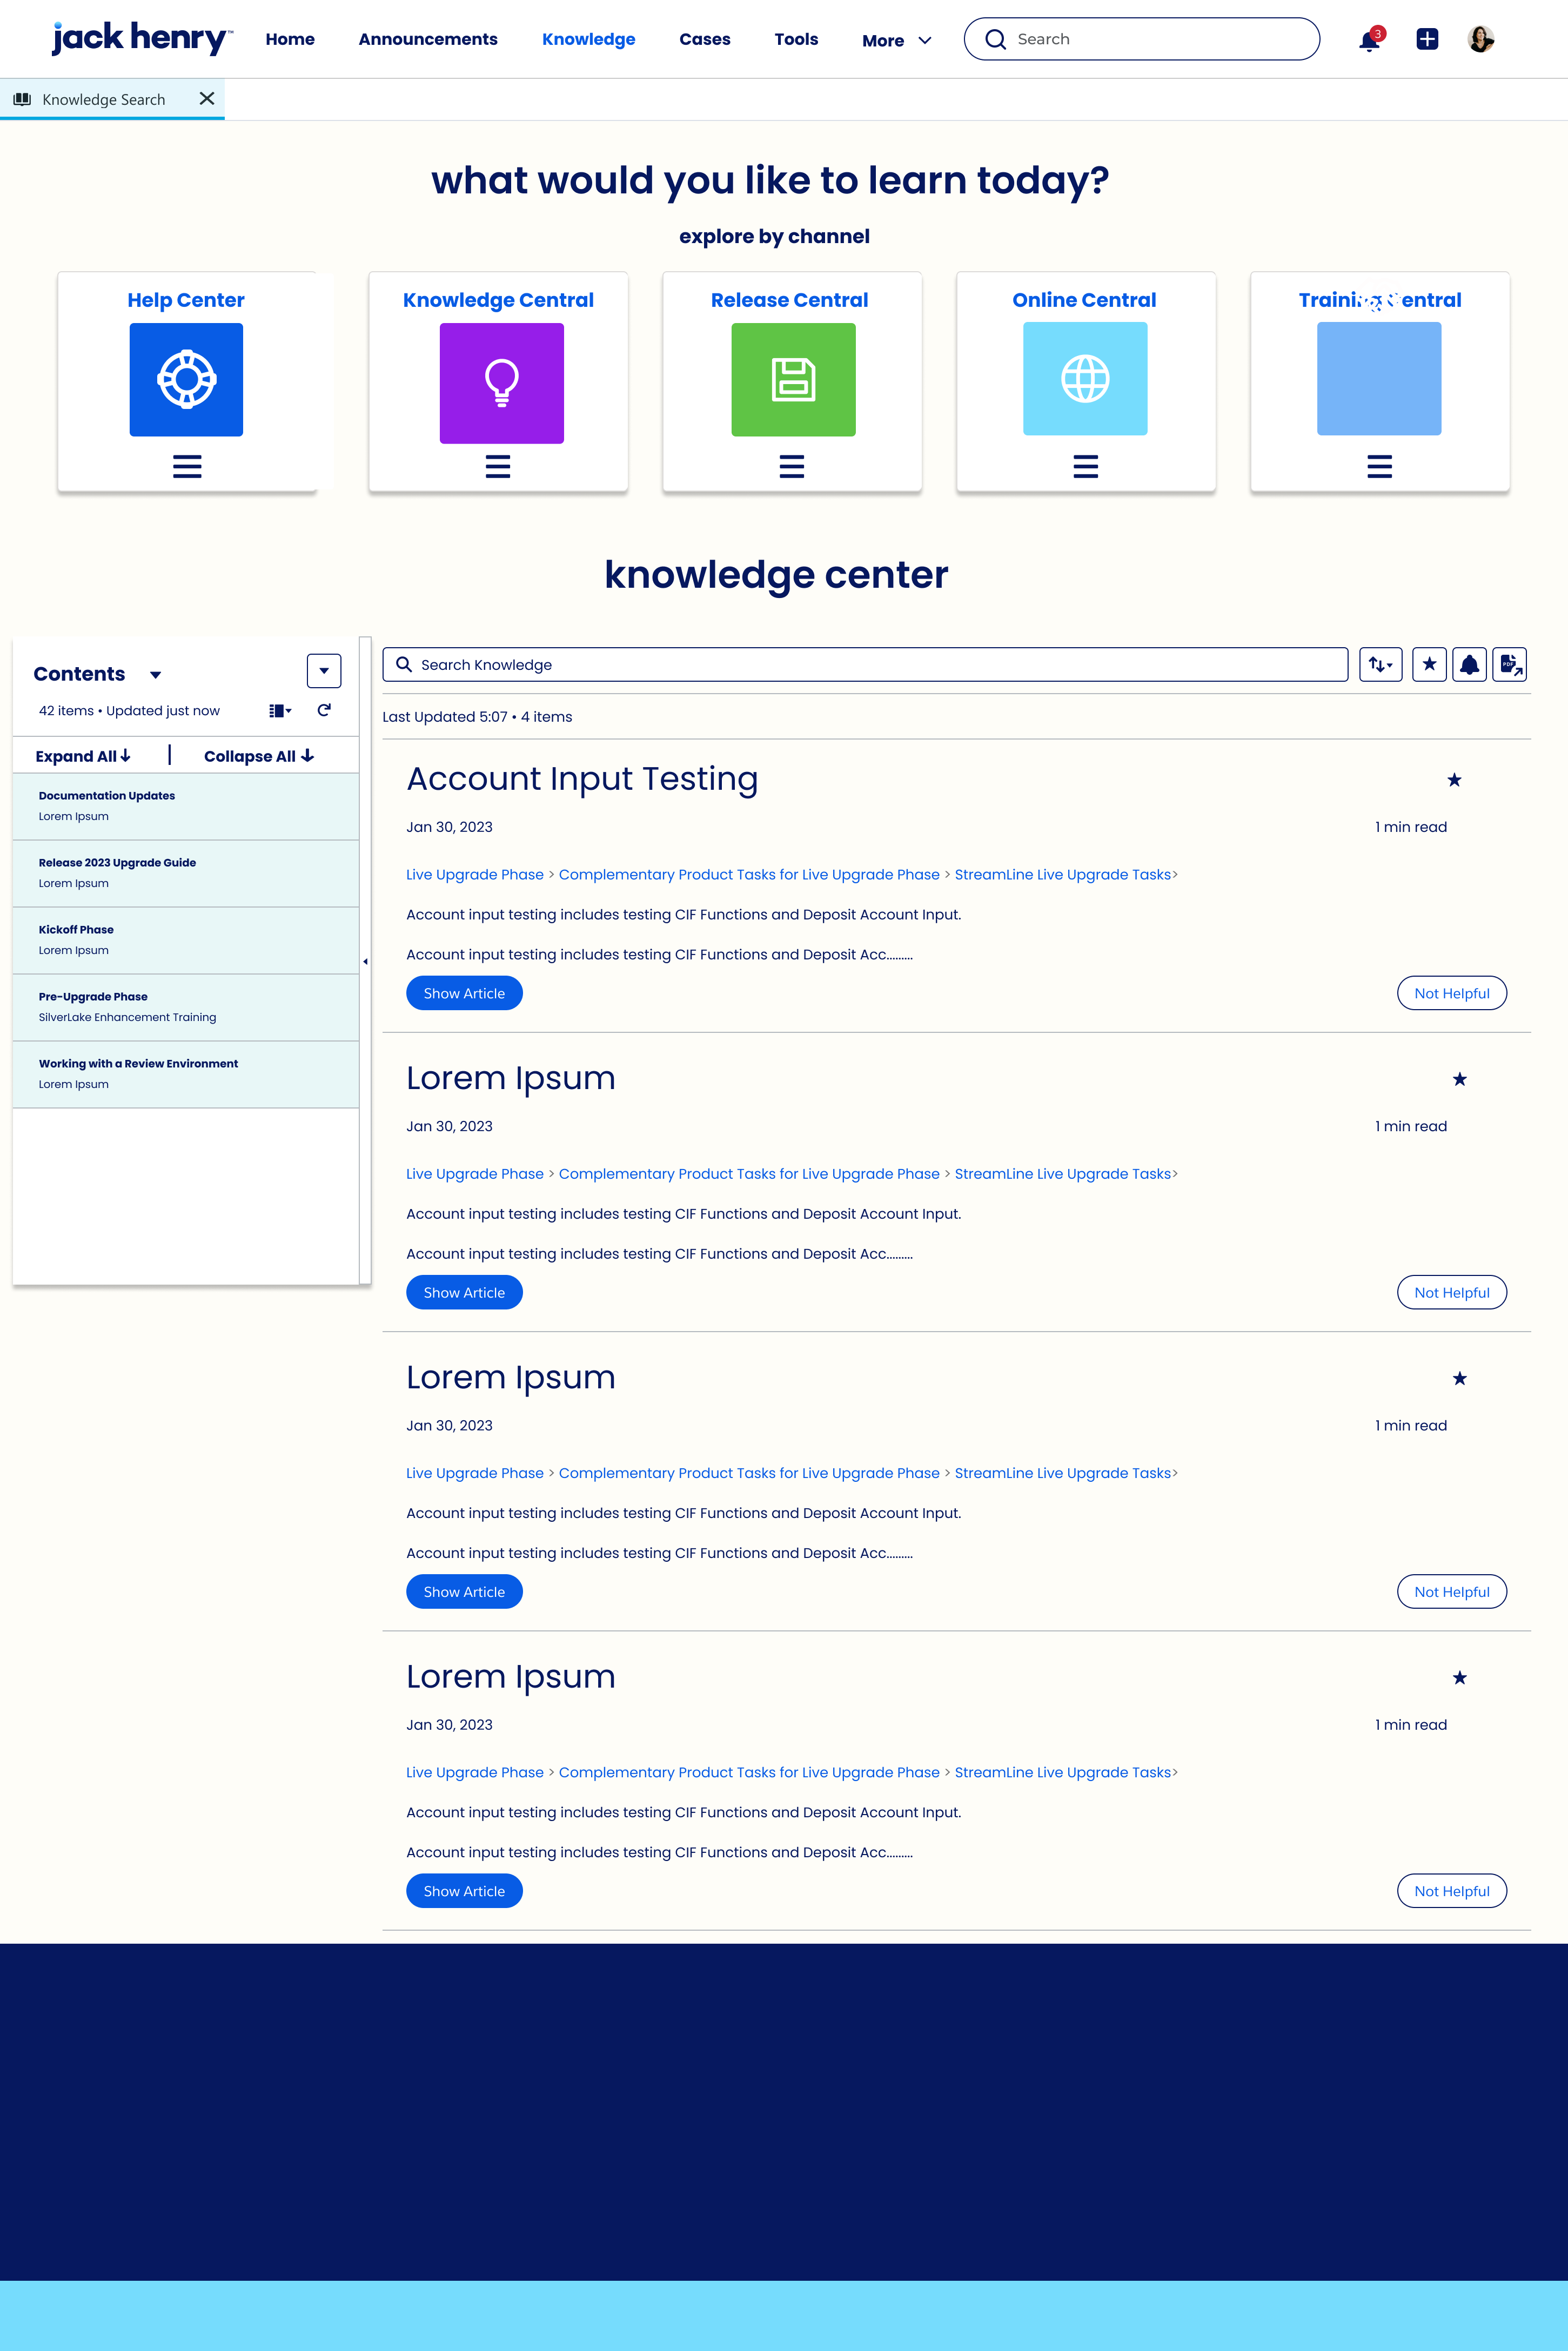This screenshot has width=1568, height=2351.
Task: Open the More menu dropdown
Action: coord(897,41)
